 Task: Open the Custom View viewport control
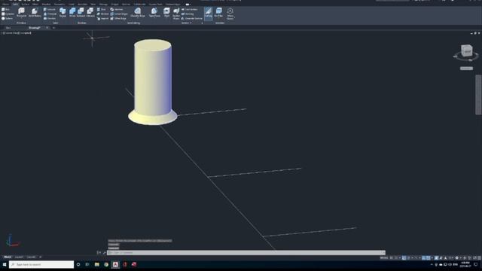pos(11,33)
